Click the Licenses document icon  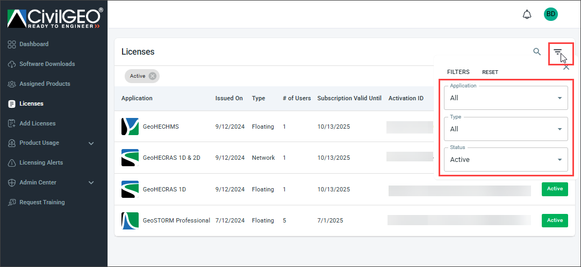pyautogui.click(x=11, y=103)
